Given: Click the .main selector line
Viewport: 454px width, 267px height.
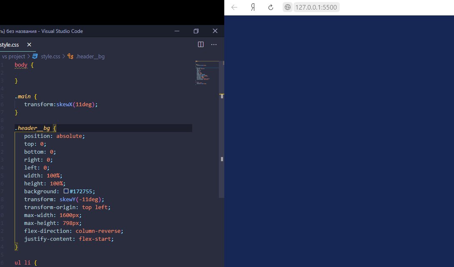Looking at the screenshot, I should (26, 96).
